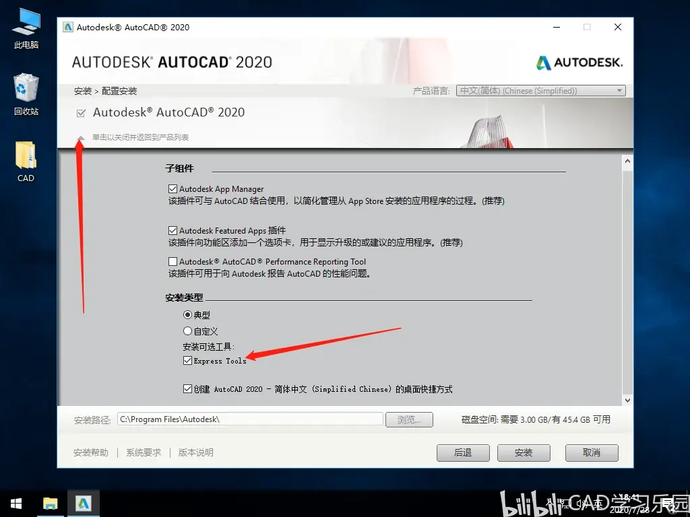Enable the Performance Reporting Tool checkbox
Screen dimensions: 690x517
click(x=173, y=262)
